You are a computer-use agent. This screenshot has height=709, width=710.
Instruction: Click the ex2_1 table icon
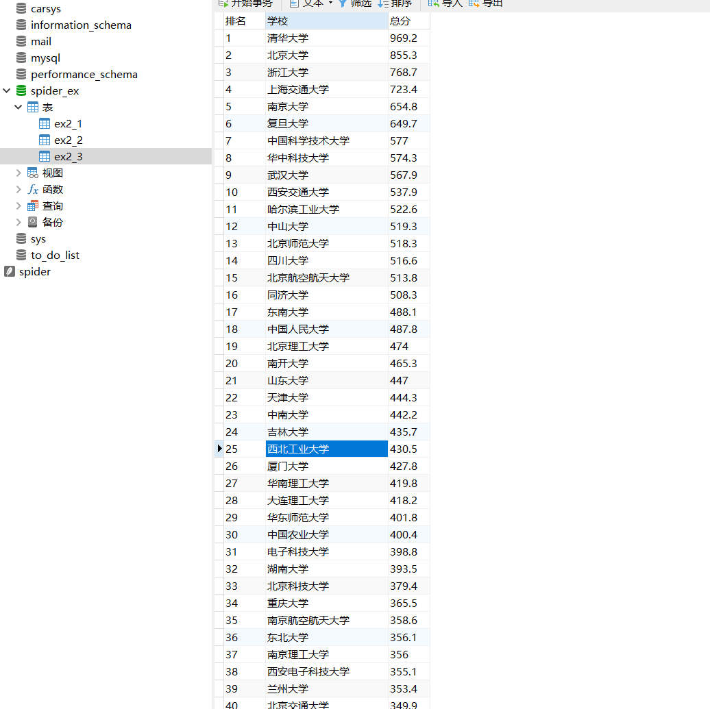[x=45, y=123]
